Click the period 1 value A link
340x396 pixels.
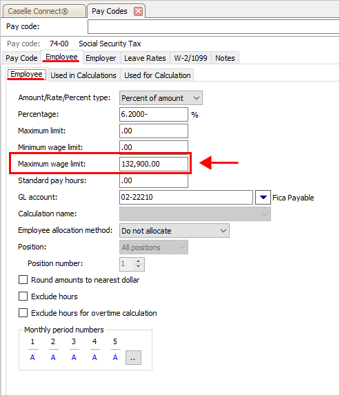(32, 357)
